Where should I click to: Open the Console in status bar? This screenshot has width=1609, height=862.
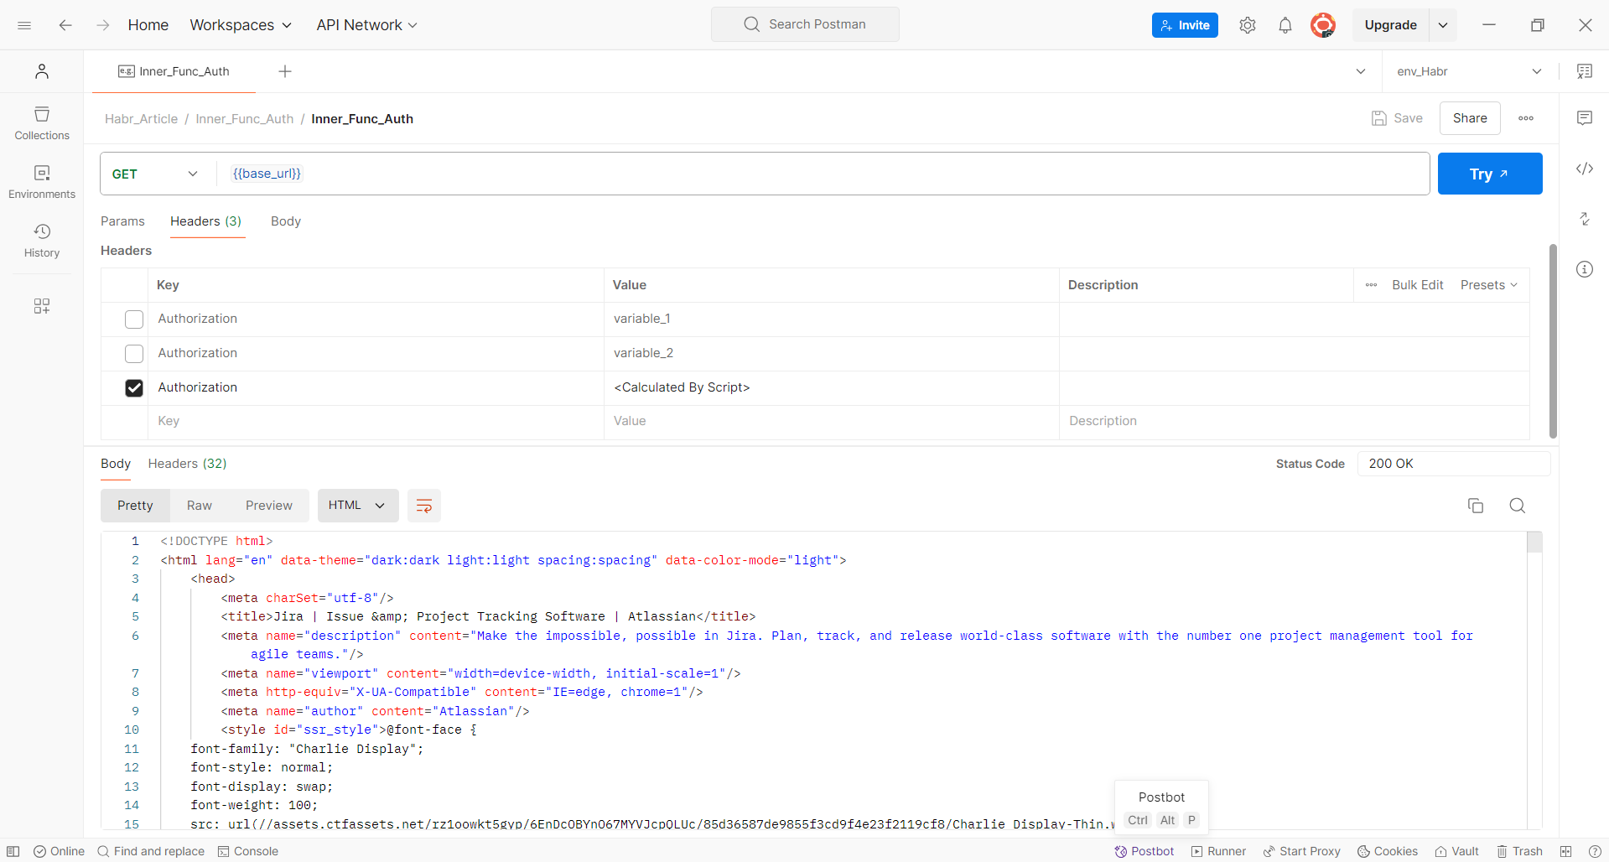click(x=248, y=851)
